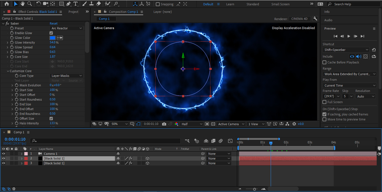382x192 pixels.
Task: Select the Pen tool
Action: tap(69, 4)
